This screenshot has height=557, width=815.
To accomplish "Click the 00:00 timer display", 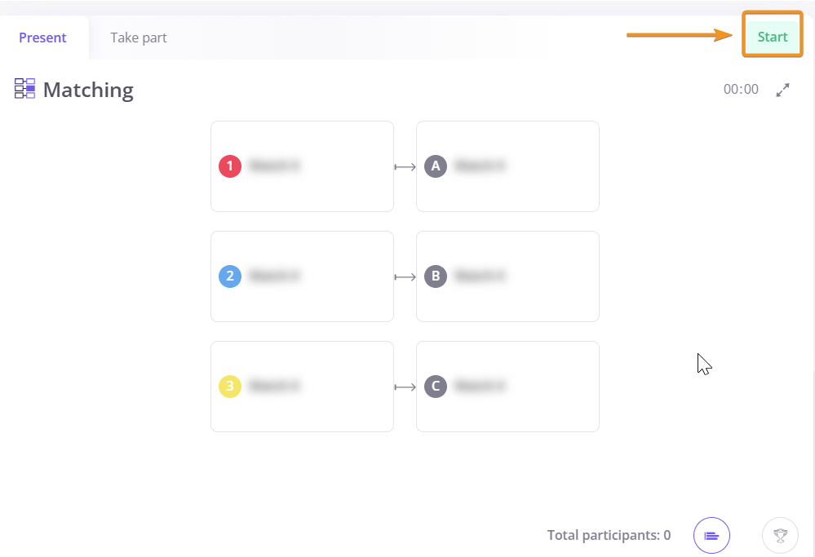I will (x=741, y=90).
